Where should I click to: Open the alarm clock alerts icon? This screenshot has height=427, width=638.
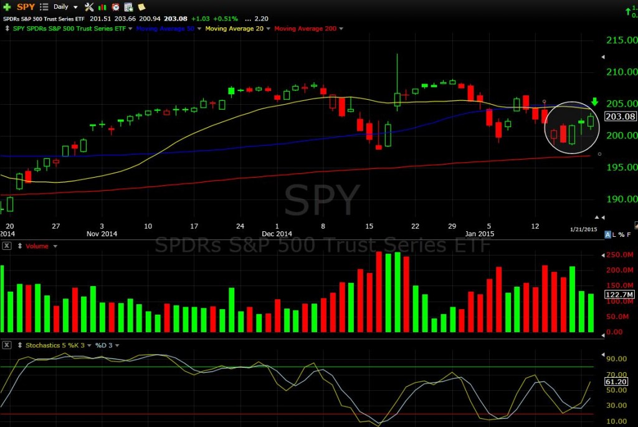point(115,7)
